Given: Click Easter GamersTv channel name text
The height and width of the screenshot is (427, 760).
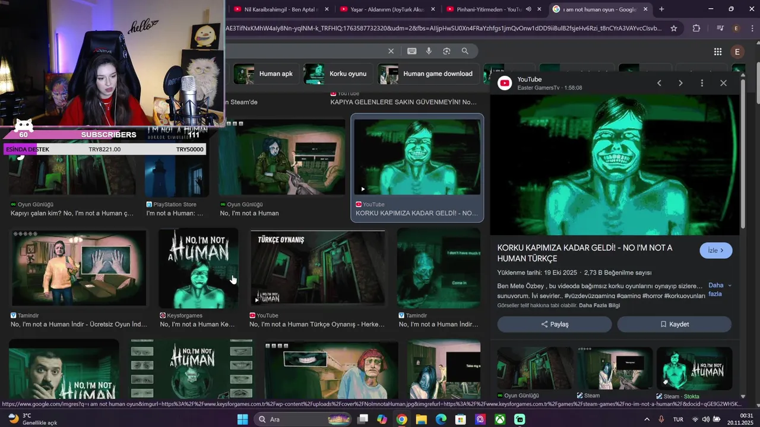Looking at the screenshot, I should tap(538, 88).
